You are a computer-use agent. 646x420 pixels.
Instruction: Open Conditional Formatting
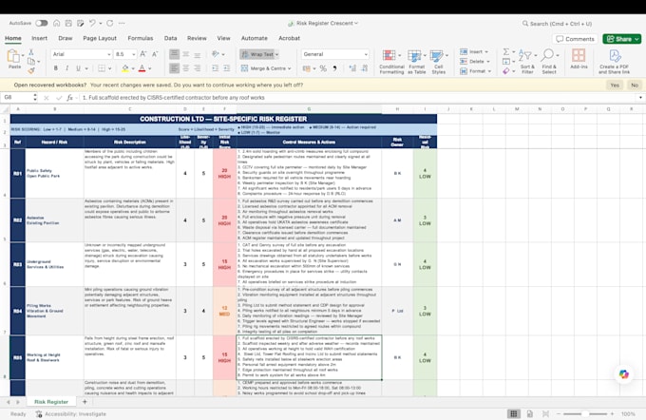tap(391, 62)
